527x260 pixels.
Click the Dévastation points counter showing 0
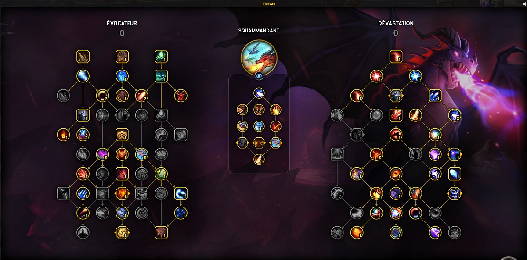click(x=396, y=33)
